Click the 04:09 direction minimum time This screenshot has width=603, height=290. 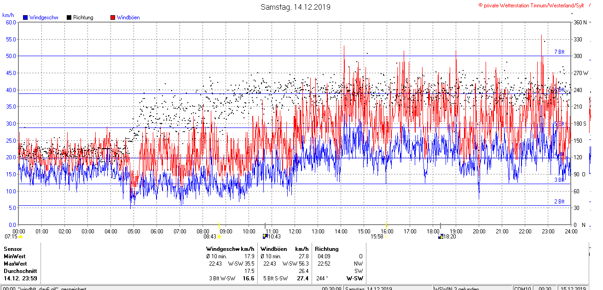coord(324,256)
